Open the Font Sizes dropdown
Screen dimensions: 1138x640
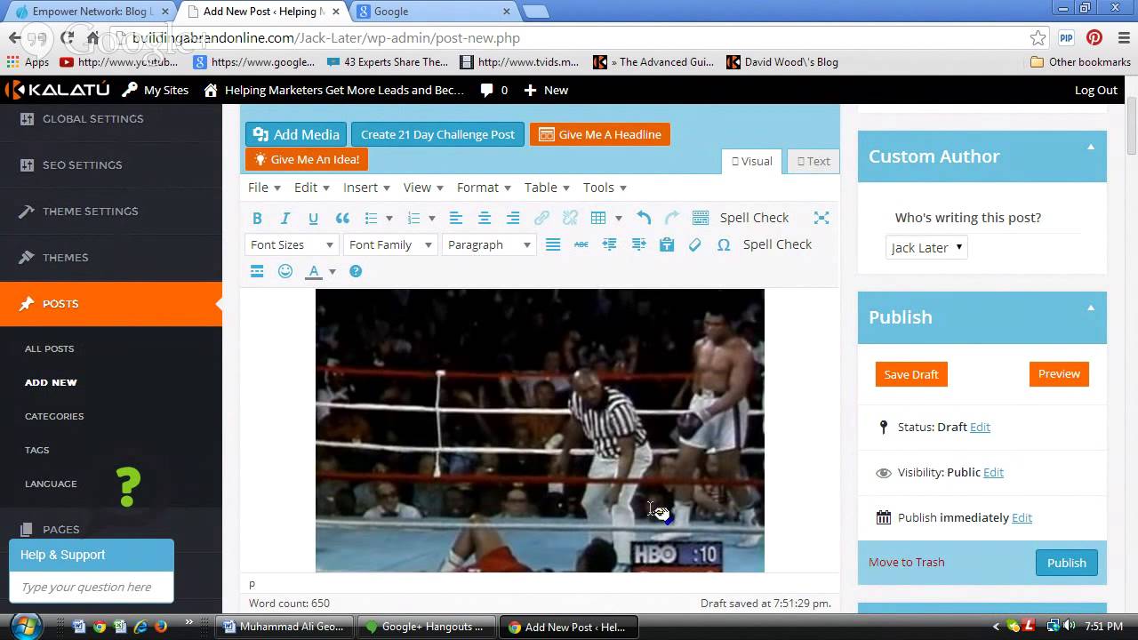[292, 244]
